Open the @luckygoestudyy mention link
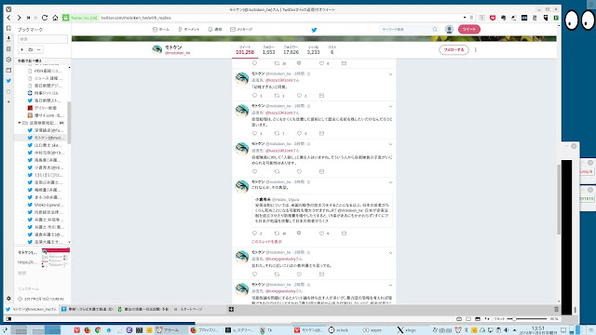This screenshot has height=335, width=596. [280, 259]
